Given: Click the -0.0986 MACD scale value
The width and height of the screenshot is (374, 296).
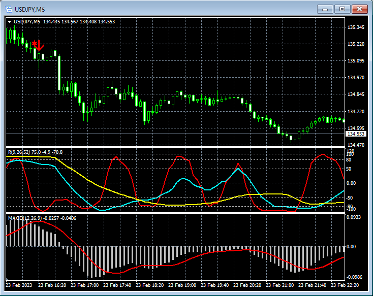Looking at the screenshot, I should (355, 277).
